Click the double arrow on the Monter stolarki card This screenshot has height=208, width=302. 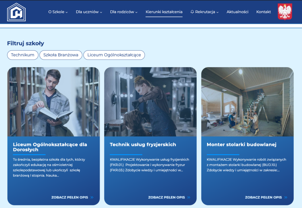click(286, 197)
